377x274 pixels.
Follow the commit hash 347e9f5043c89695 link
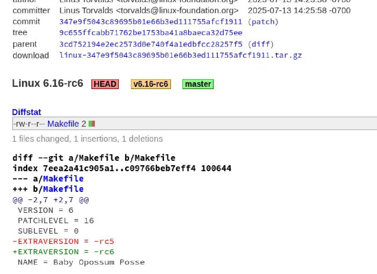point(150,22)
